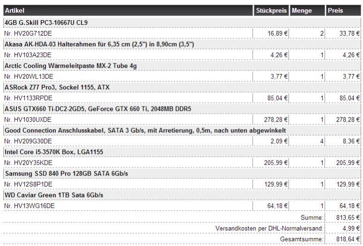363x246 pixels.
Task: Click the Artikel column header
Action: point(15,10)
